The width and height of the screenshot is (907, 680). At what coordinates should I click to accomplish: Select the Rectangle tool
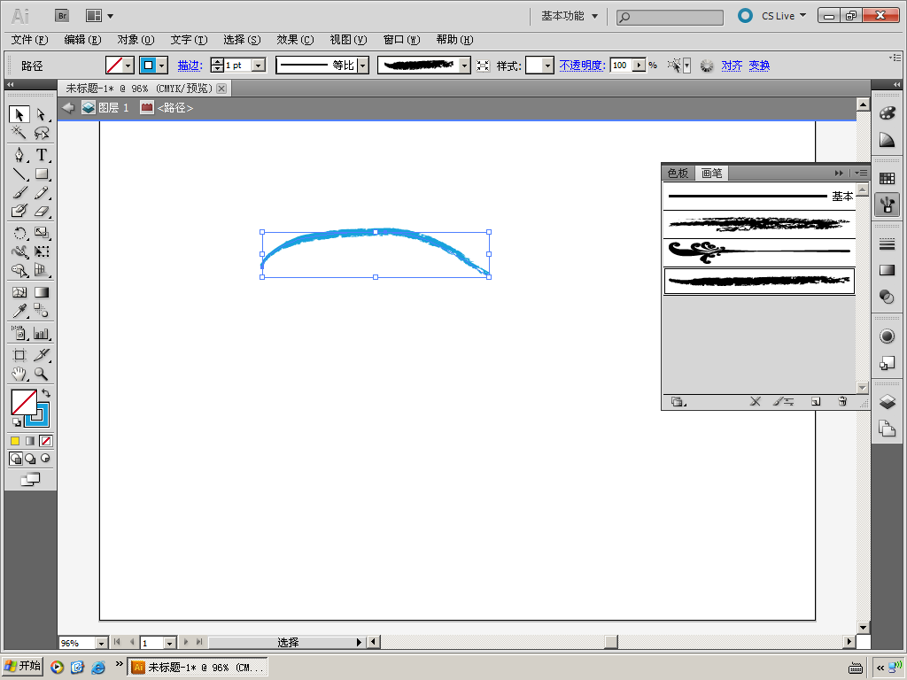[41, 174]
